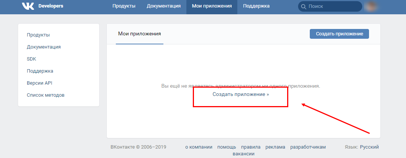Open Поддержка in top navigation

point(256,6)
